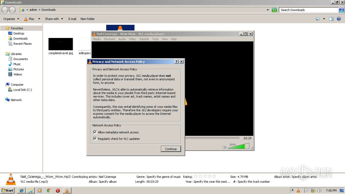
Task: Select Downloads in navigation pane
Action: pyautogui.click(x=20, y=39)
